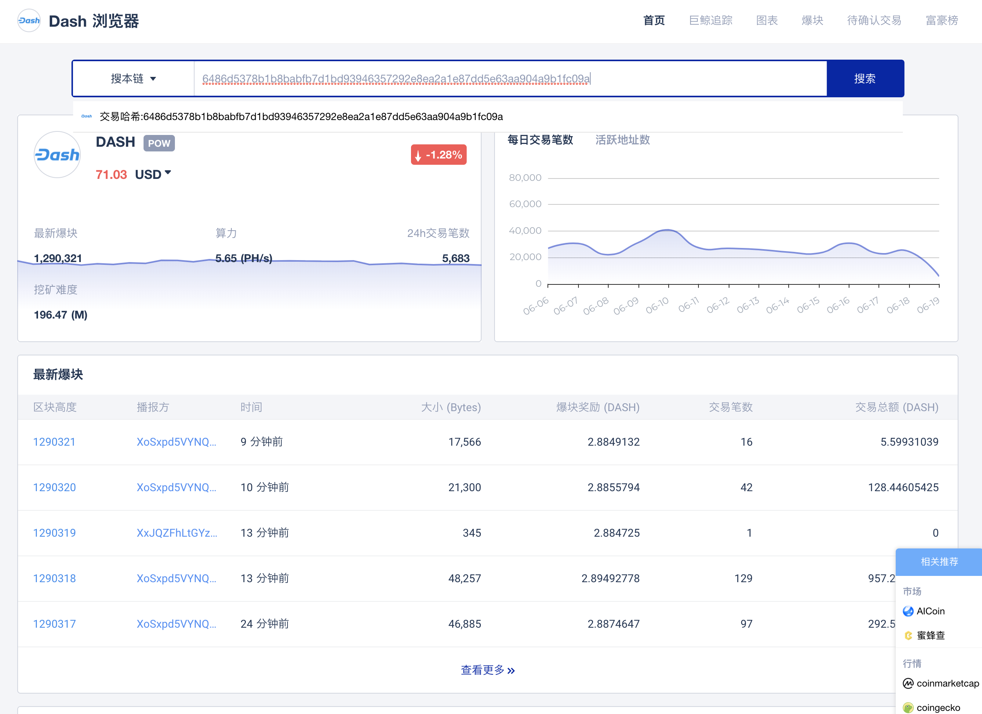Open miner XoSxpd5VYNQ... for block 1290321
This screenshot has height=714, width=982.
(176, 442)
